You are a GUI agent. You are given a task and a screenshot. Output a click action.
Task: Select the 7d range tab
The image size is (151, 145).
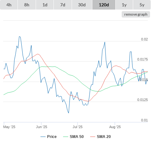coord(63,5)
